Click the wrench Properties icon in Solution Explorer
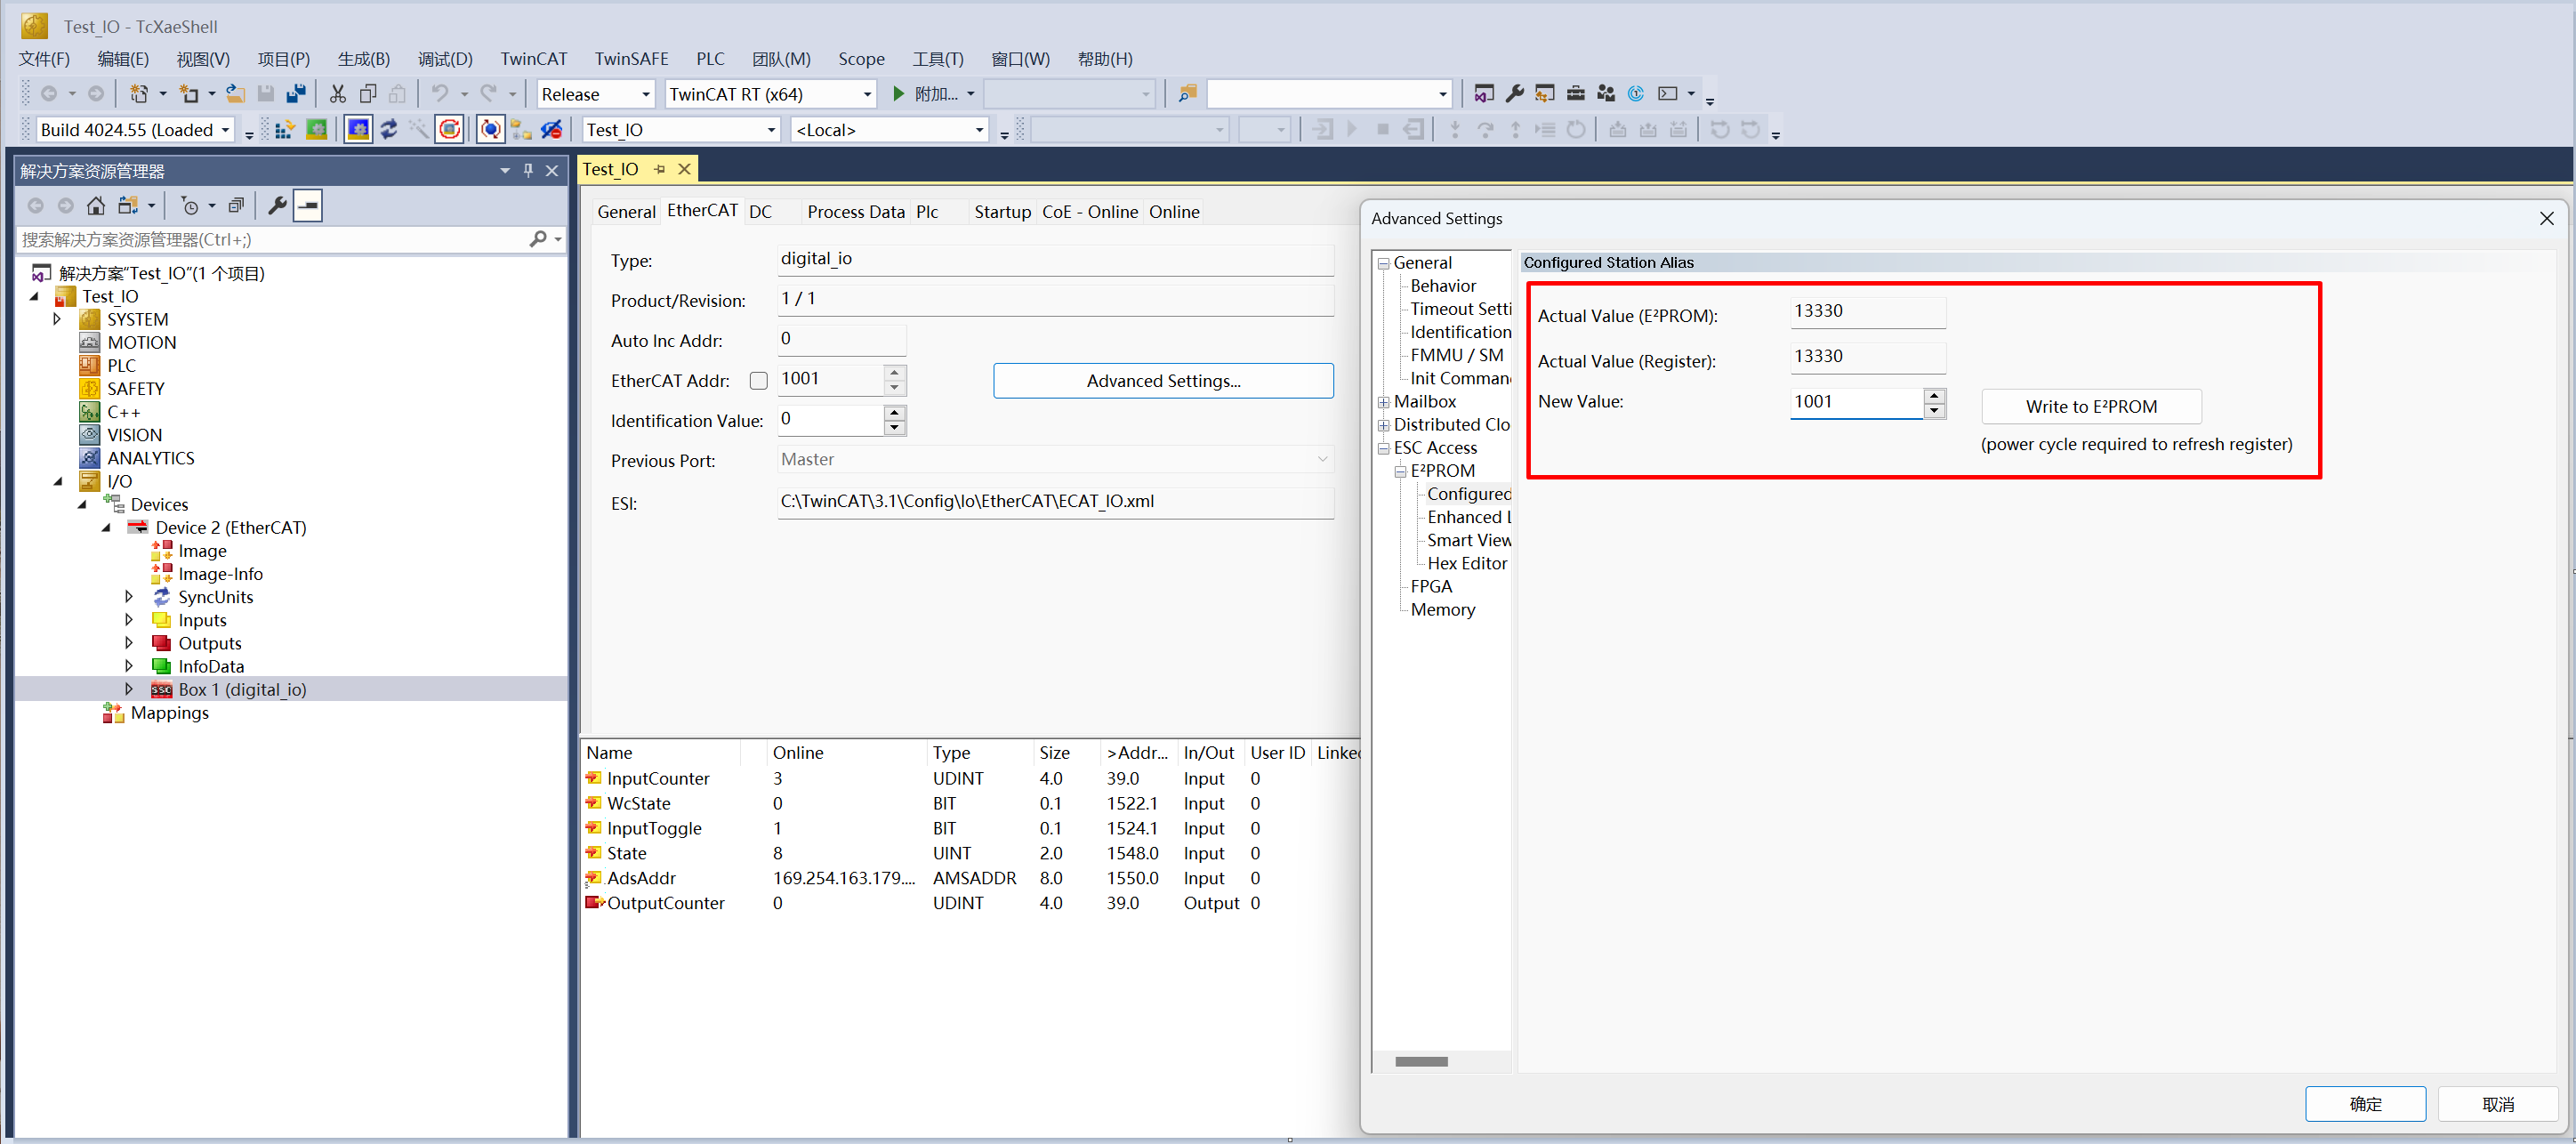2576x1144 pixels. [277, 206]
